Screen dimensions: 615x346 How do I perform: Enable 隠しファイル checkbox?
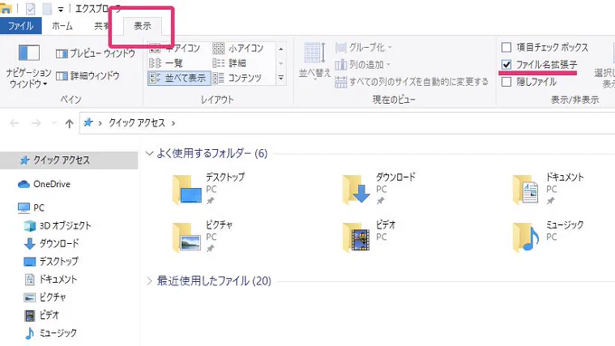[506, 81]
